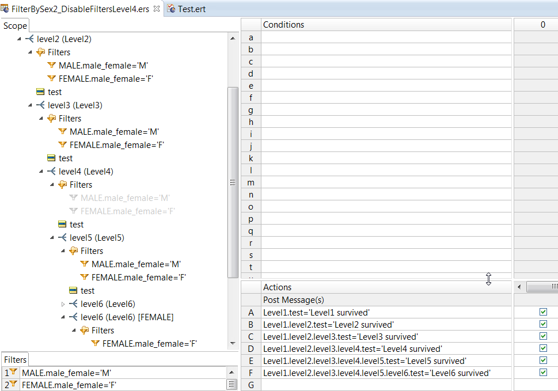Collapse the level5 (Level5) tree node
558x391 pixels.
52,238
